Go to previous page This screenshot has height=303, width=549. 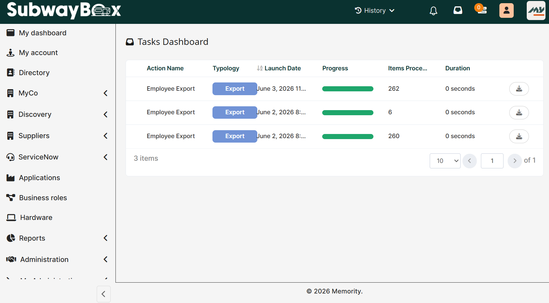[x=469, y=161]
